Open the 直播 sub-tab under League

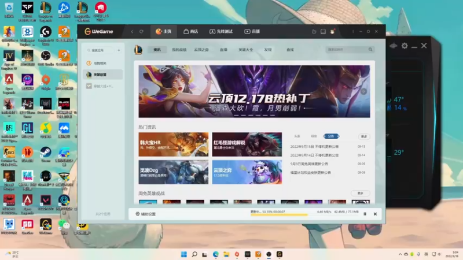point(223,50)
